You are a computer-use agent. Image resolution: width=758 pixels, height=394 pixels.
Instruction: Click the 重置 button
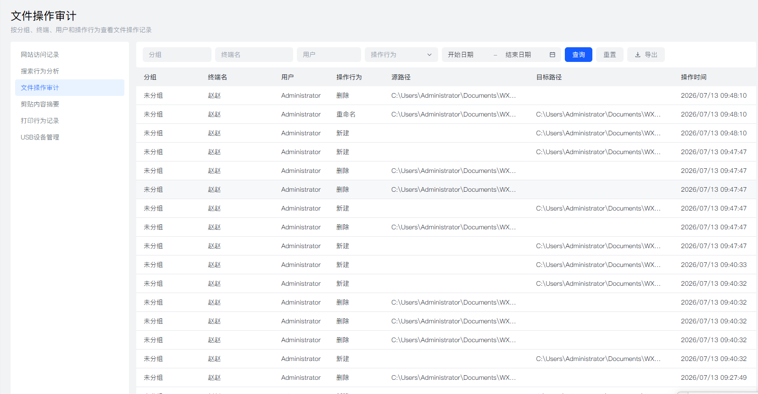[x=610, y=55]
